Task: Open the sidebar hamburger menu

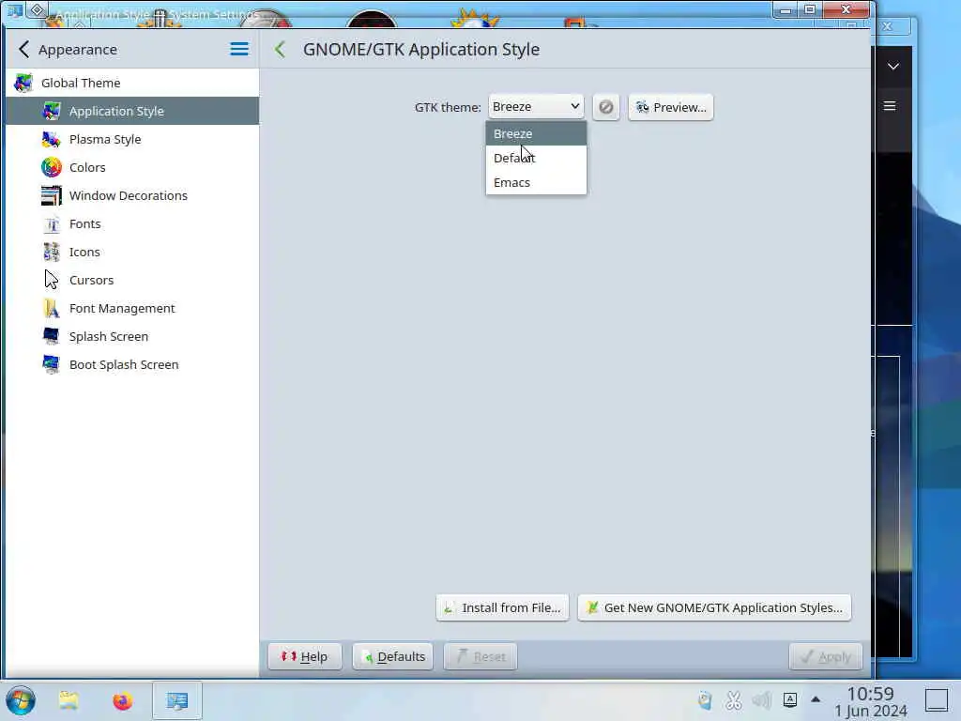Action: [x=239, y=49]
